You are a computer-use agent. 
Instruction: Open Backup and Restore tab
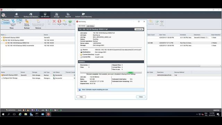click(x=31, y=15)
